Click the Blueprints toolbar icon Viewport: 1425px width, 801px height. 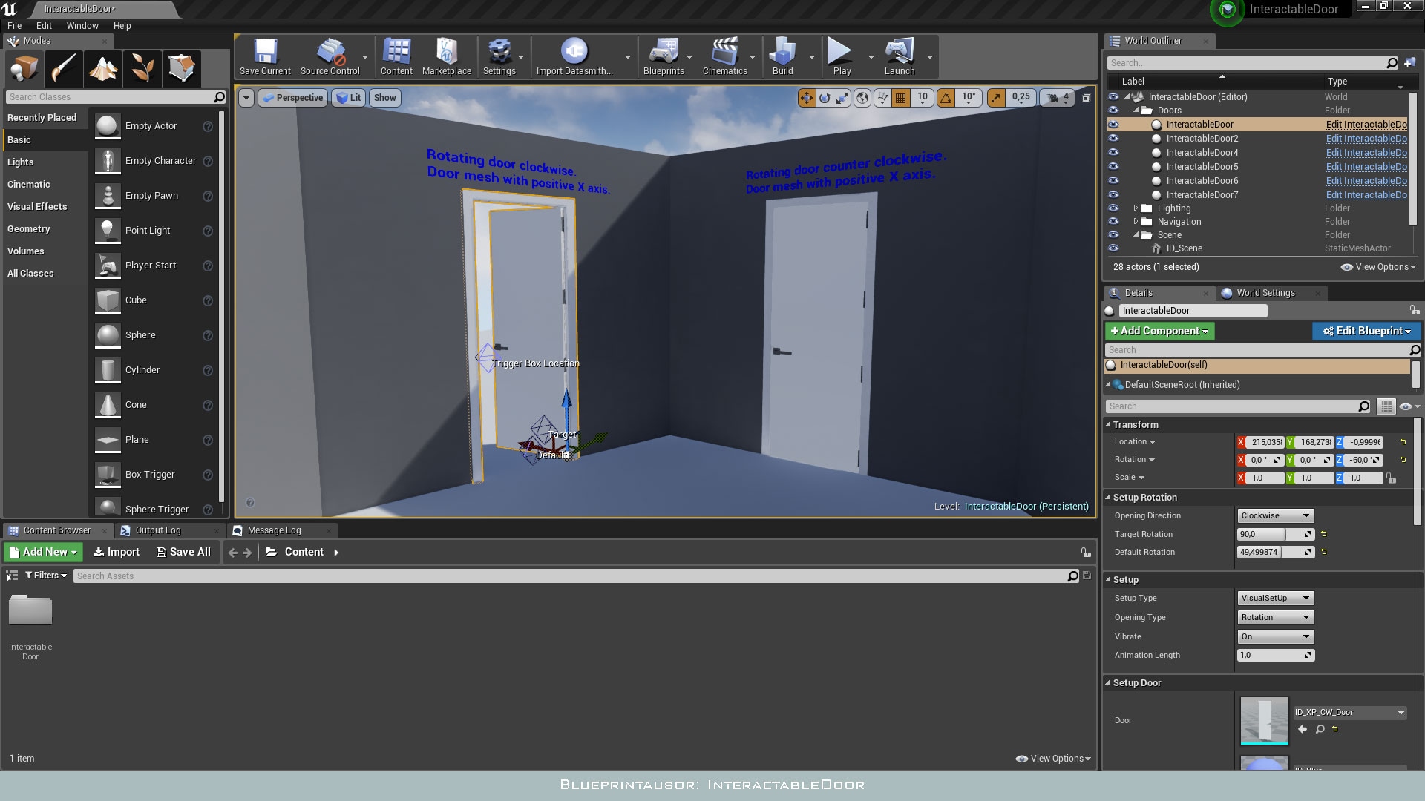(x=664, y=56)
